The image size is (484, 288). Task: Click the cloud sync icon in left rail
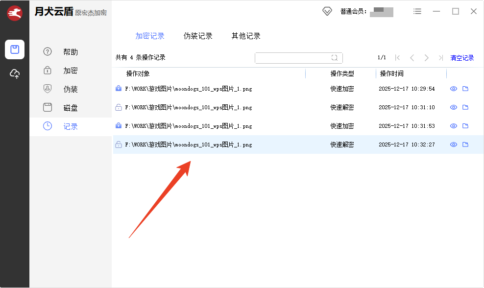(15, 73)
